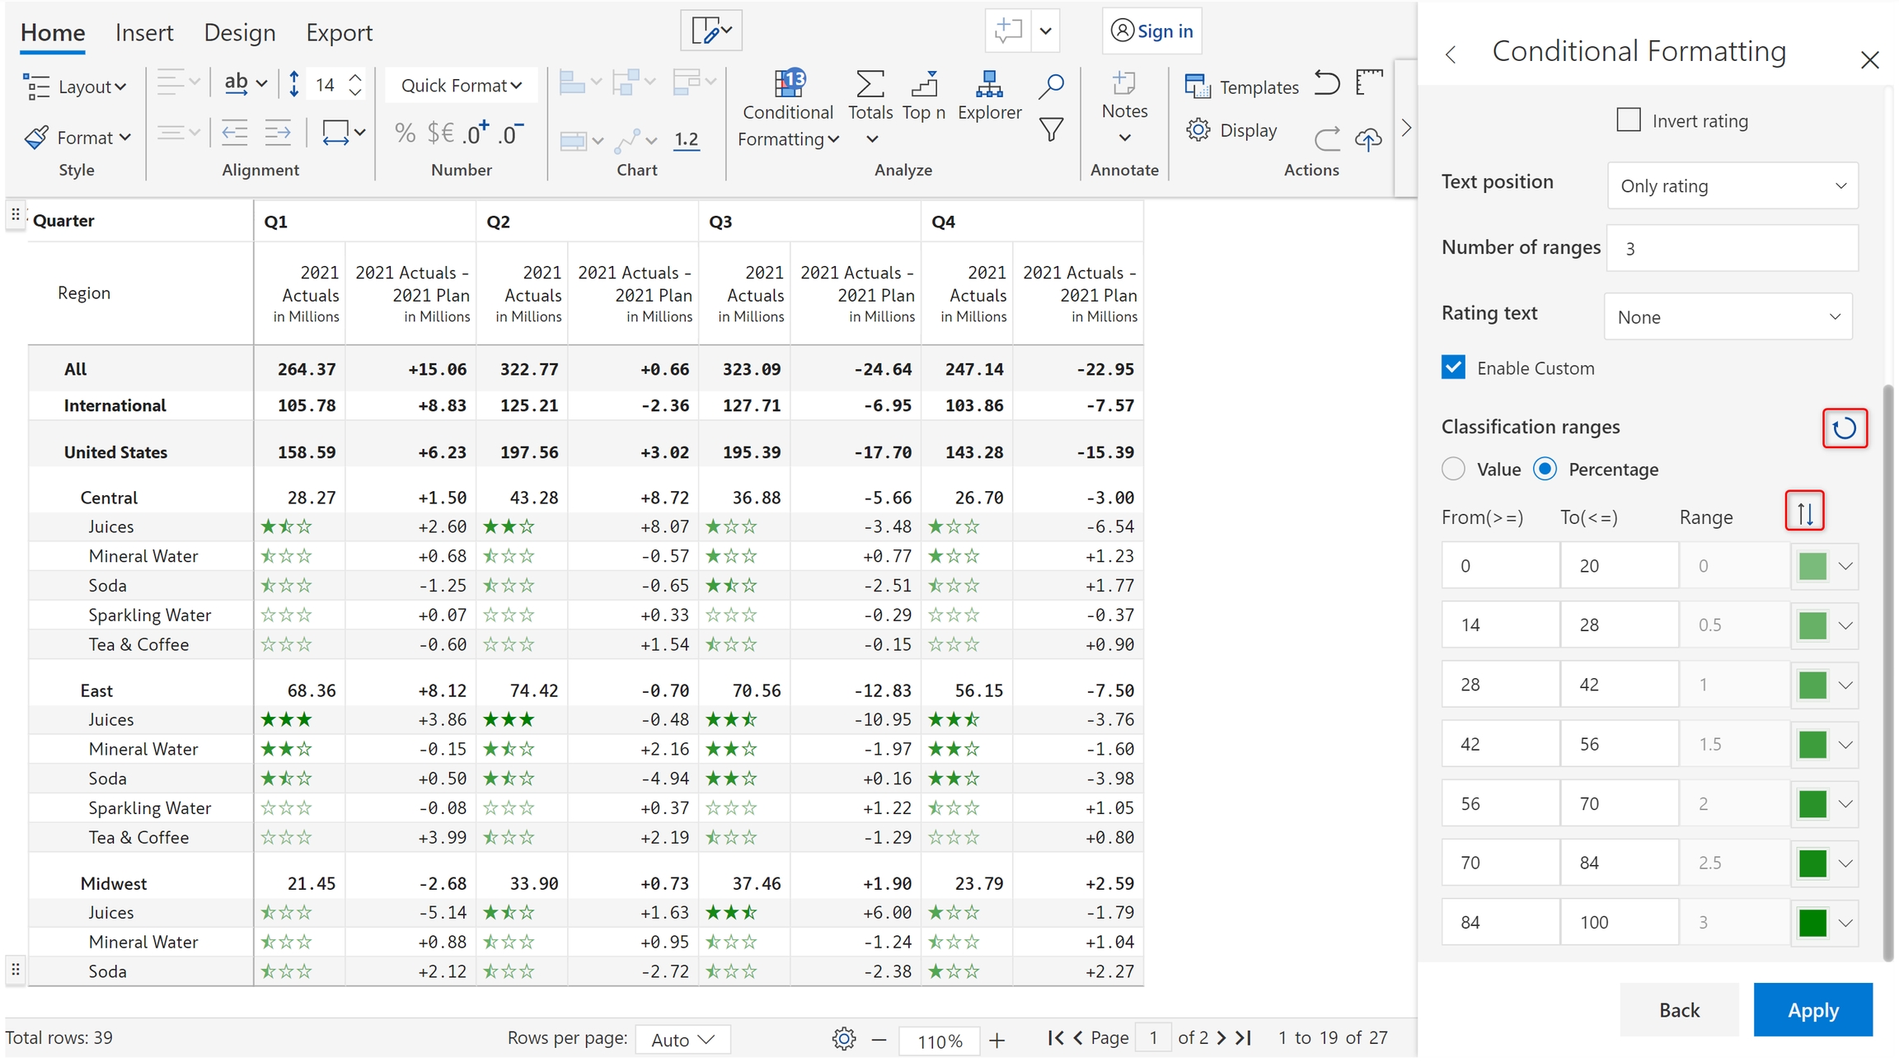This screenshot has width=1899, height=1062.
Task: Expand the Rating text dropdown
Action: [x=1728, y=317]
